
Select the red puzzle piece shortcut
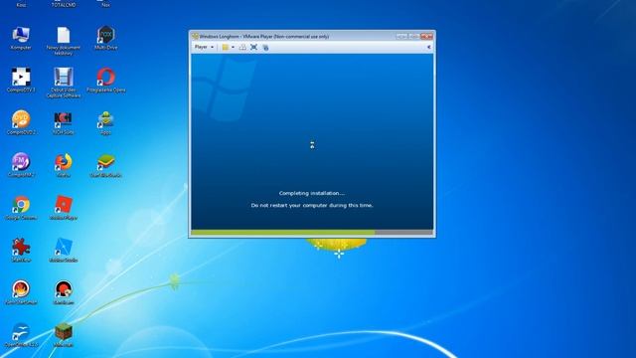click(21, 251)
